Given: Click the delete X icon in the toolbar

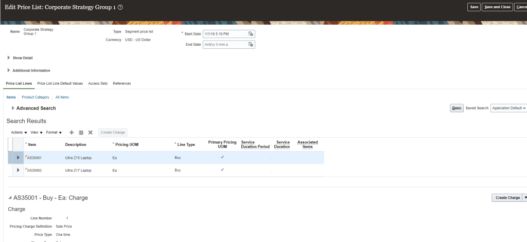Looking at the screenshot, I should (x=90, y=133).
